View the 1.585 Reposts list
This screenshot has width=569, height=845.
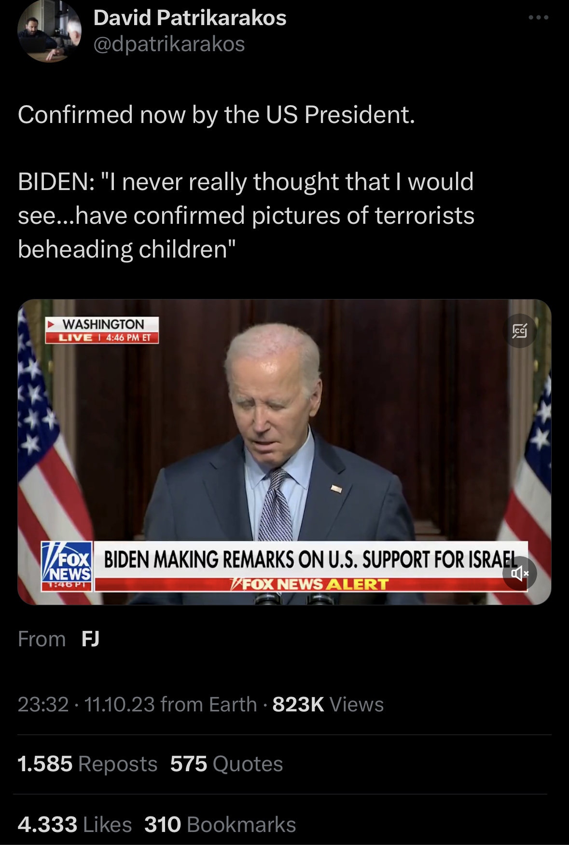87,764
